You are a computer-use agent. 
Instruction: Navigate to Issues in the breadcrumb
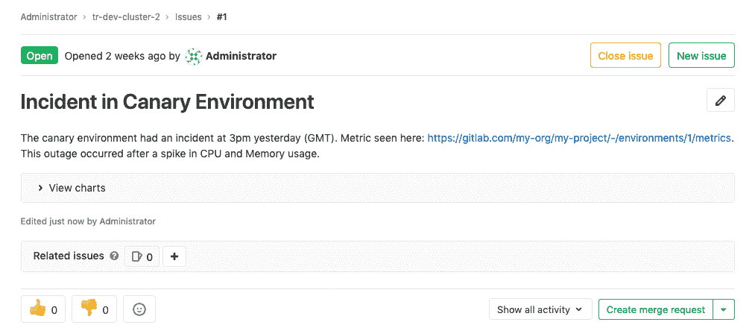[189, 16]
